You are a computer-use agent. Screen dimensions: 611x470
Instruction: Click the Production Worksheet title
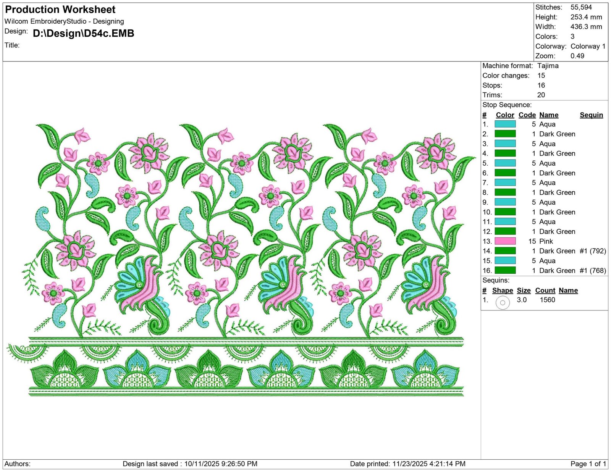pyautogui.click(x=60, y=10)
